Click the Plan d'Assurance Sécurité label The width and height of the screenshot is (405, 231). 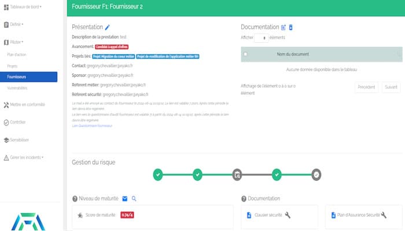pyautogui.click(x=359, y=215)
